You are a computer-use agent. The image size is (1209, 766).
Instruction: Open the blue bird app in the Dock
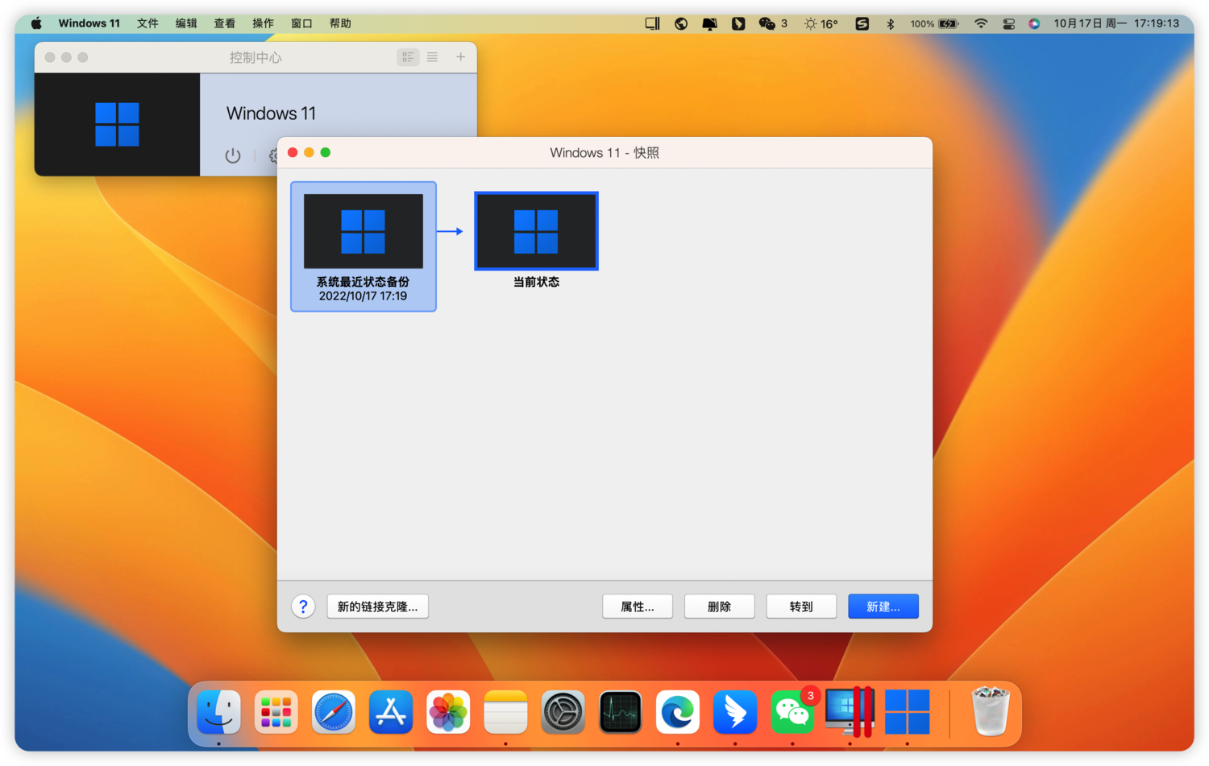click(x=735, y=712)
